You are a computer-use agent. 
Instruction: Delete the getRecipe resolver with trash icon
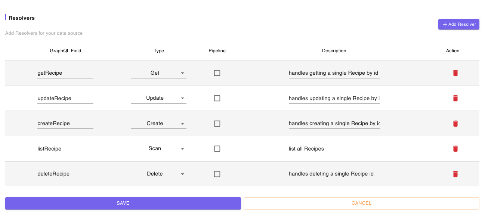(455, 73)
